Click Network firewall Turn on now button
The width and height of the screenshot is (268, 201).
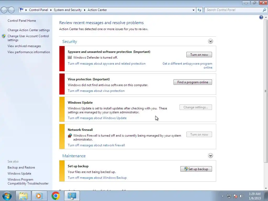(x=199, y=134)
